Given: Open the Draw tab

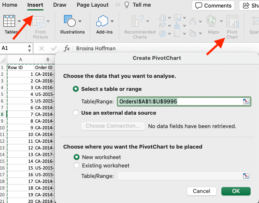Looking at the screenshot, I should (59, 5).
